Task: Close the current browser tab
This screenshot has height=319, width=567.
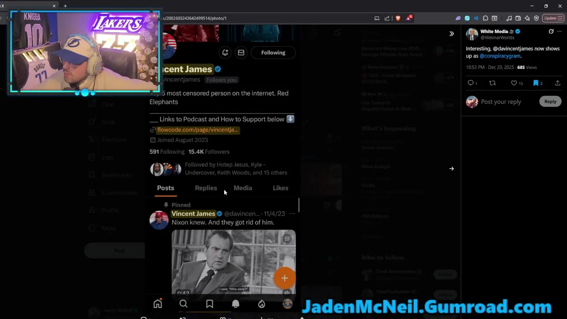Action: click(54, 6)
